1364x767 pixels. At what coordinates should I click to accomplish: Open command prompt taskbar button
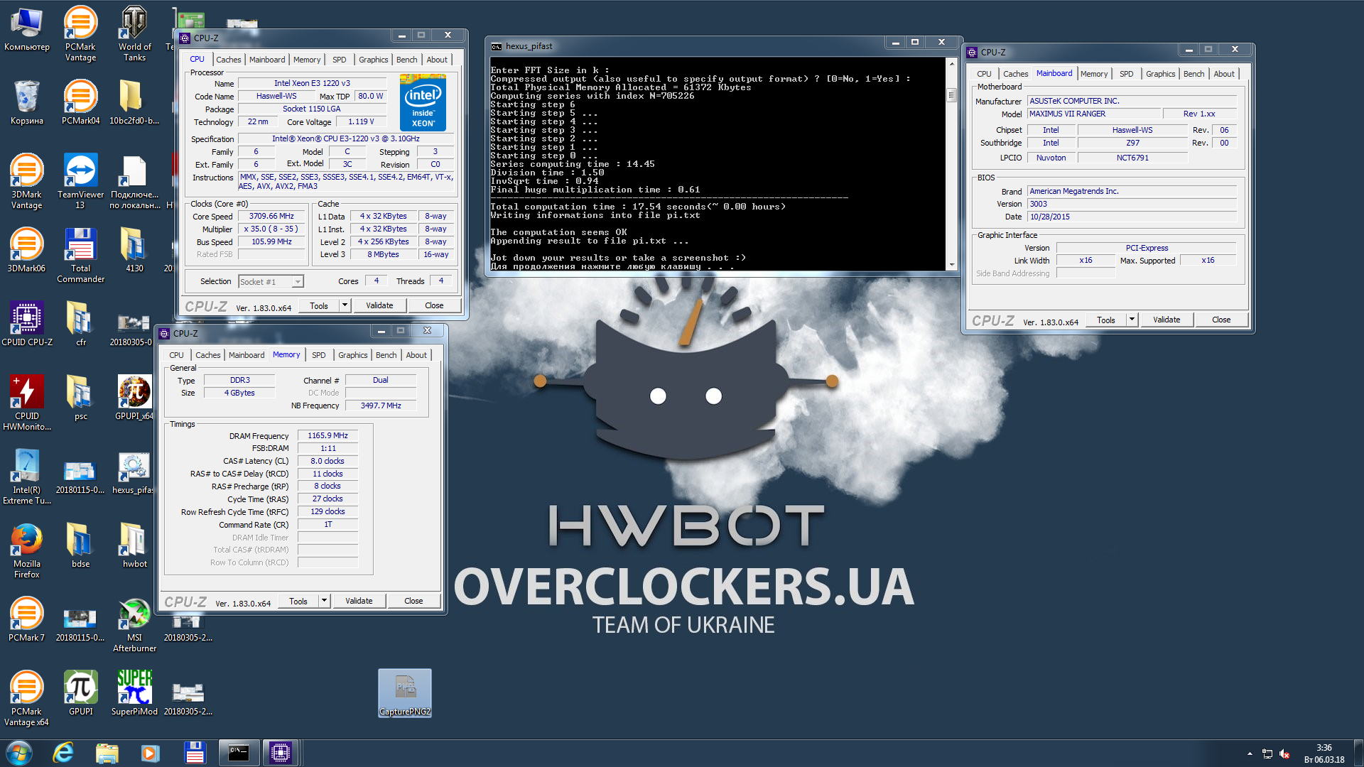pos(238,753)
